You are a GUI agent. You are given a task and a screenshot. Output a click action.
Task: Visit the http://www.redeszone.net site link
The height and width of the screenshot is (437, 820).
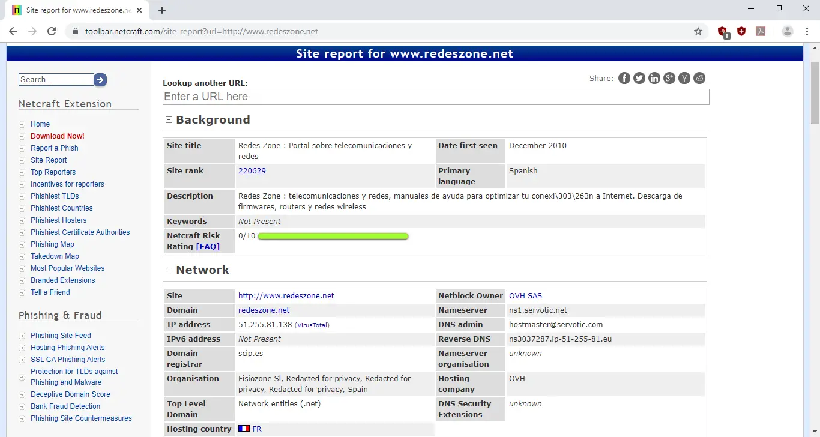(286, 296)
